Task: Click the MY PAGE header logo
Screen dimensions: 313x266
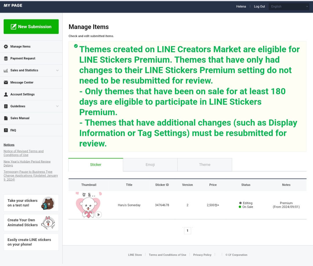Action: tap(13, 6)
